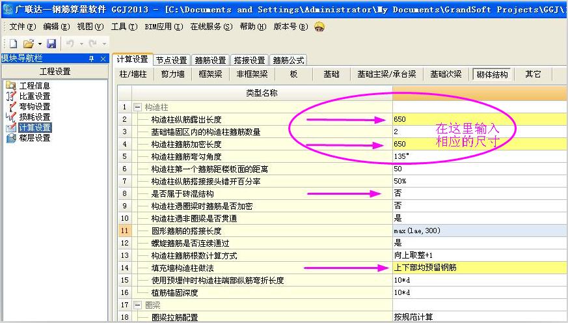Edit 构造柱纵筋露出长度 value 650
Screen dimensions: 568x323
tap(480, 119)
